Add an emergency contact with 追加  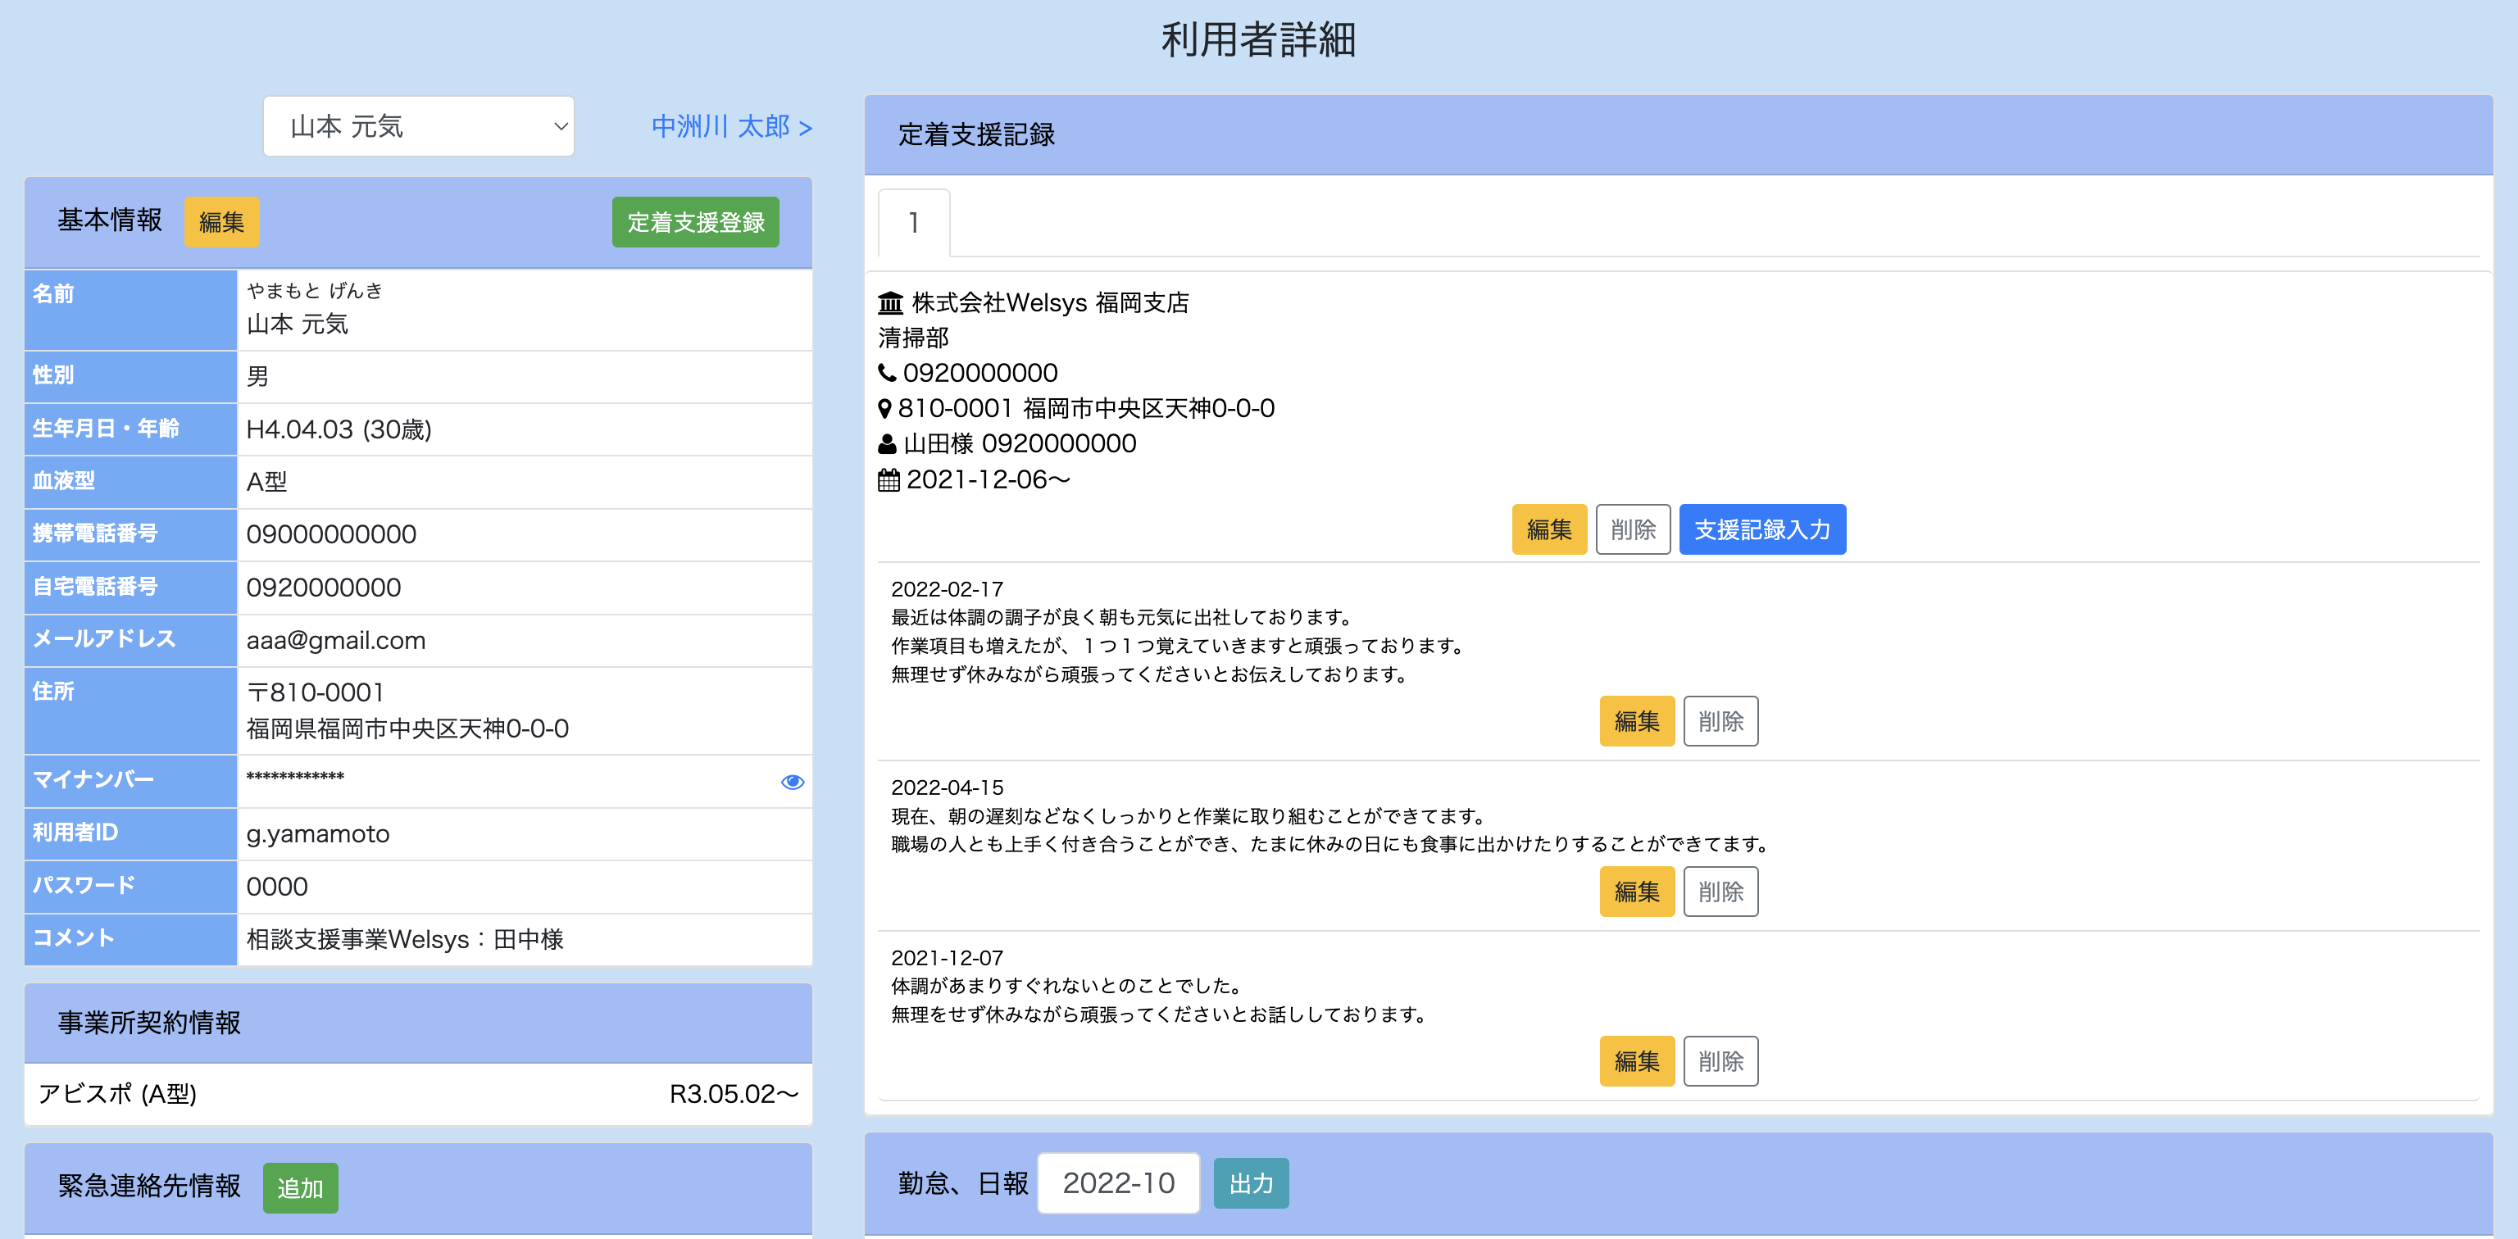click(300, 1187)
